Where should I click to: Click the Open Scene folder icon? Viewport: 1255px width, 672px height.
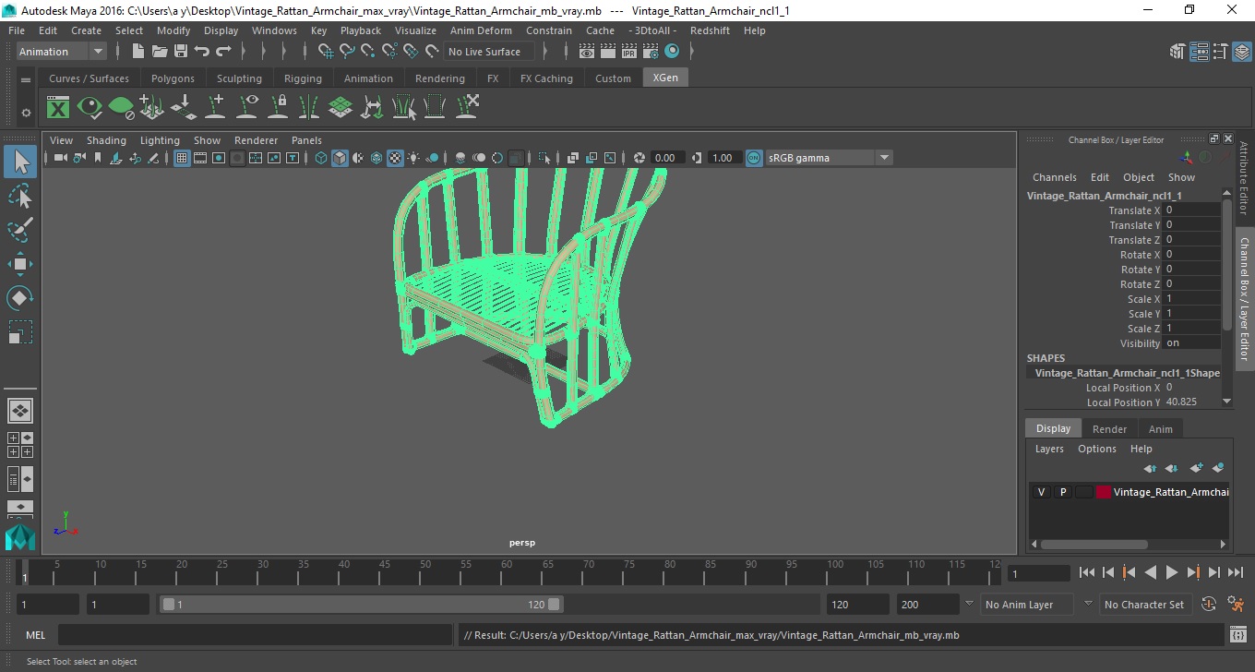[160, 52]
